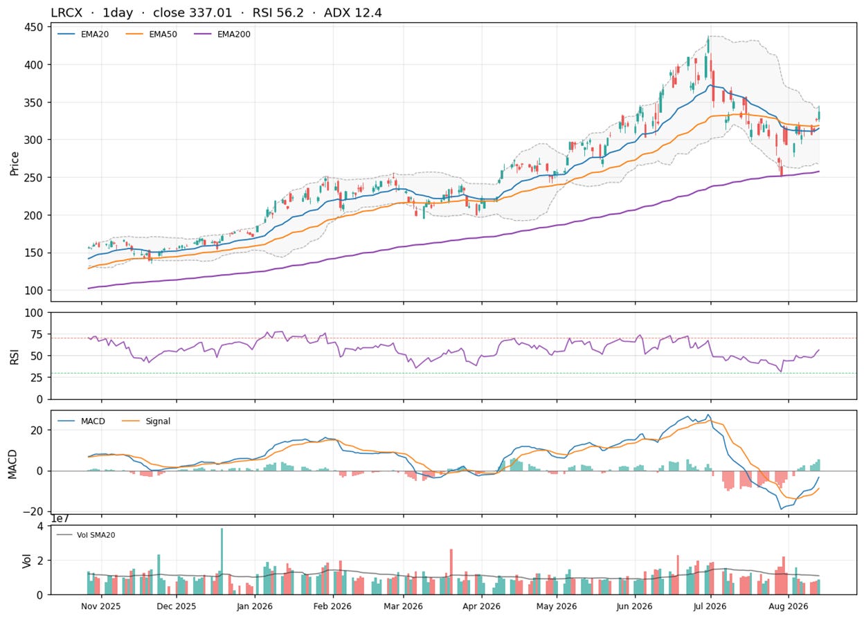Click the purple EMA200 legend line sample

pos(204,33)
